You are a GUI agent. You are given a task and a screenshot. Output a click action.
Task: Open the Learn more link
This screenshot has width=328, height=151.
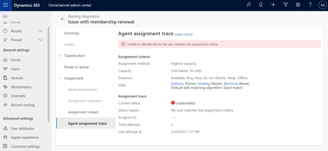tap(184, 34)
